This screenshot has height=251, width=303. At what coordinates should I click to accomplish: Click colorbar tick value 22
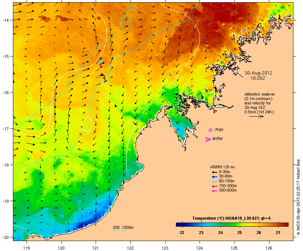click(182, 233)
